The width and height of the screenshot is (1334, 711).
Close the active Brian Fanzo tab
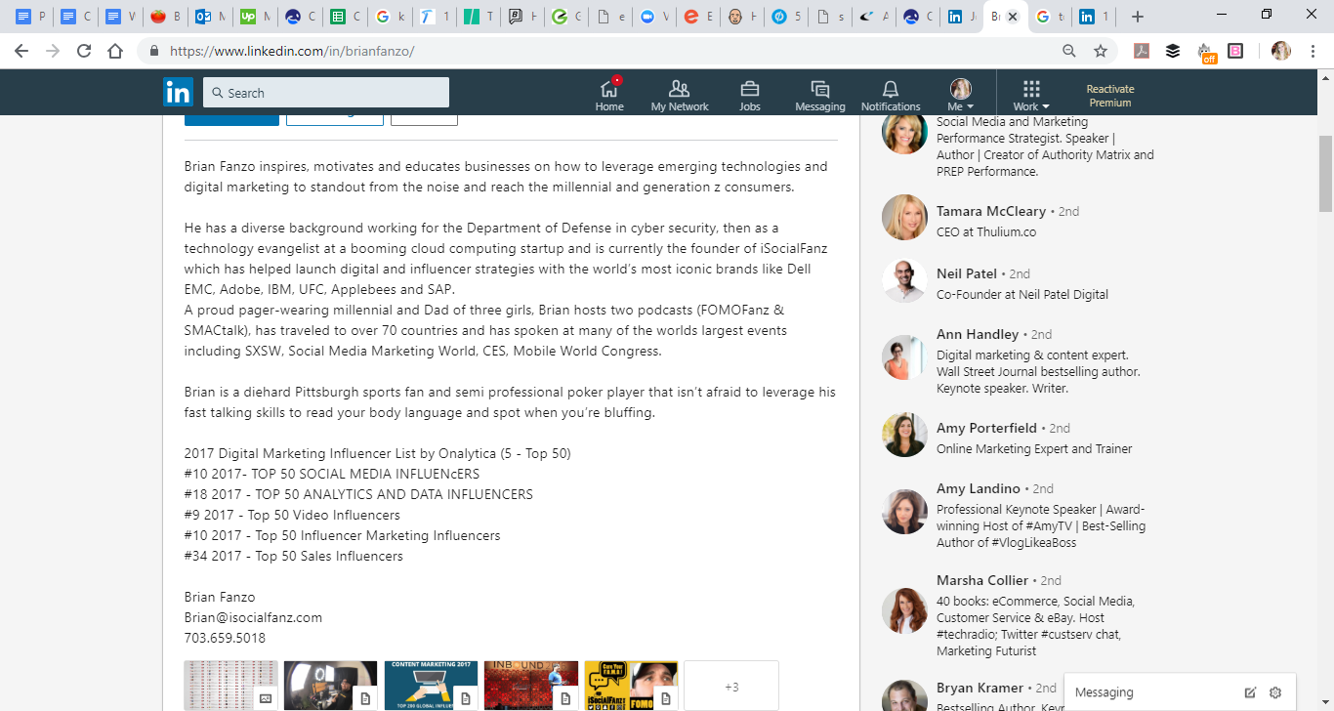1013,17
